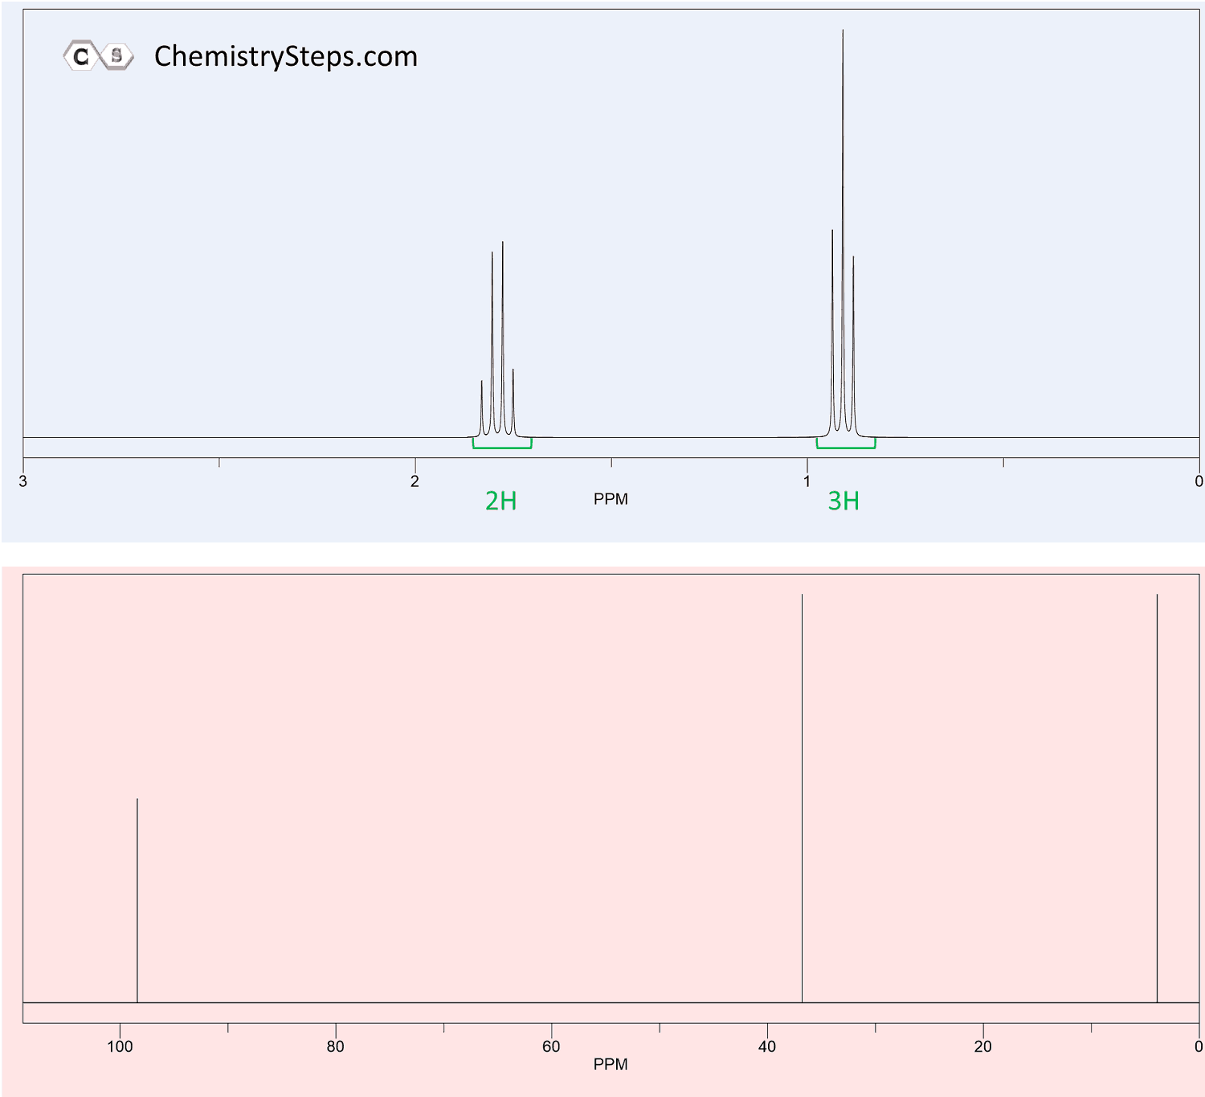Screen dimensions: 1205x1097
Task: Click the "1" tick label on the proton axis
Action: (807, 481)
